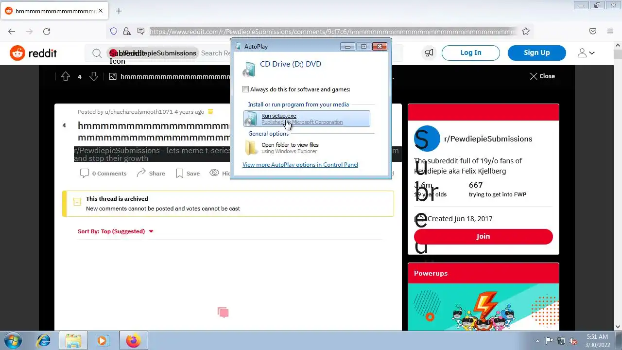
Task: Close the AutoPlay dialog window
Action: [380, 47]
